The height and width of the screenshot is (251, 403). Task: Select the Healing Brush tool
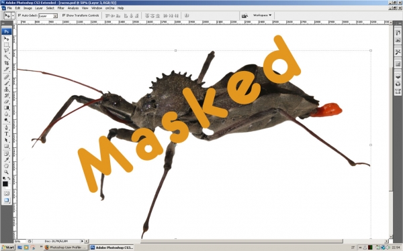click(x=7, y=77)
